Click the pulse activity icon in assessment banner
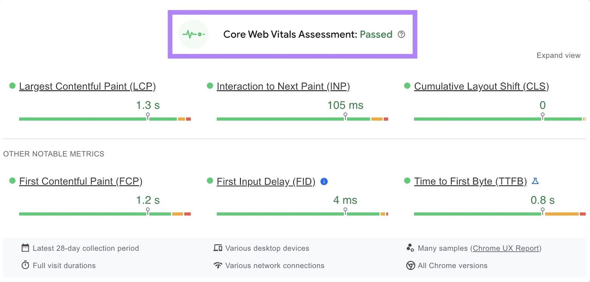 click(x=194, y=34)
